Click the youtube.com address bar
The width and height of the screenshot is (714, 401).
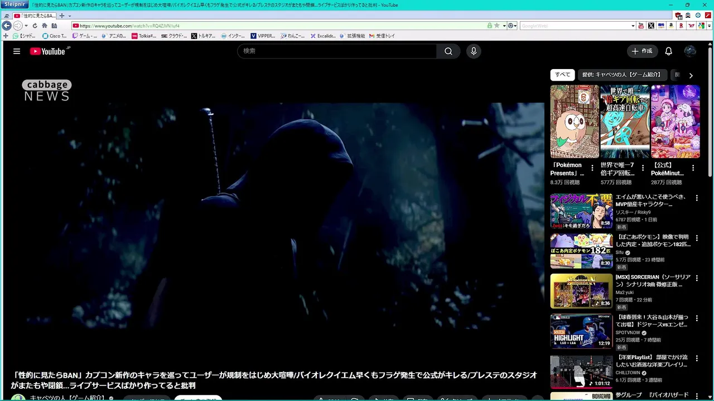point(279,26)
